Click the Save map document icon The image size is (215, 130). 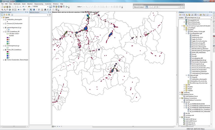7,6
